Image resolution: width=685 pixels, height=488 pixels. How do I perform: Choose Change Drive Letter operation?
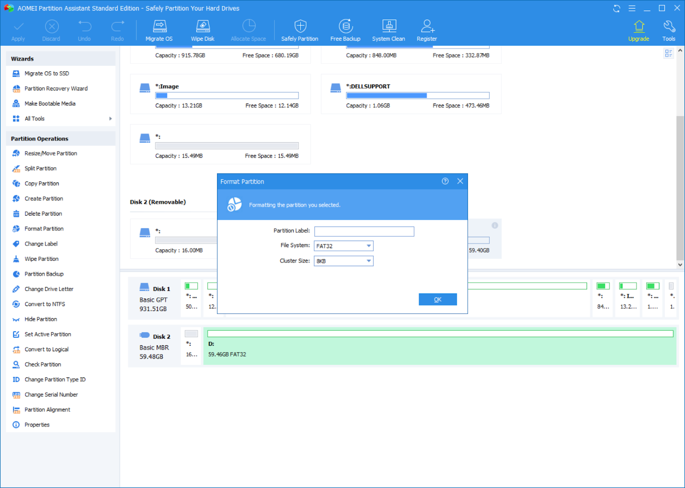coord(49,289)
